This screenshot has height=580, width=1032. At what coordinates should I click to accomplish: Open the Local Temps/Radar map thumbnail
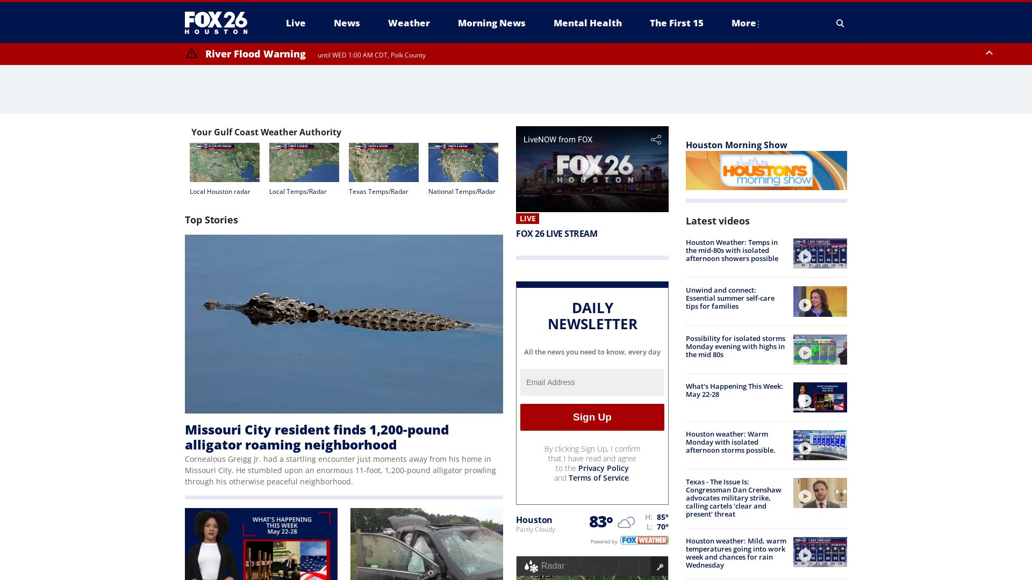[x=304, y=162]
